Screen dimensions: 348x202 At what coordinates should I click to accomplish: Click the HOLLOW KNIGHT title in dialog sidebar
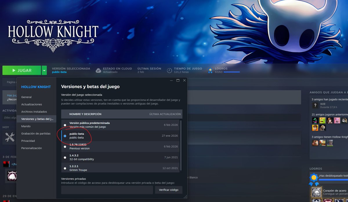[x=36, y=87]
